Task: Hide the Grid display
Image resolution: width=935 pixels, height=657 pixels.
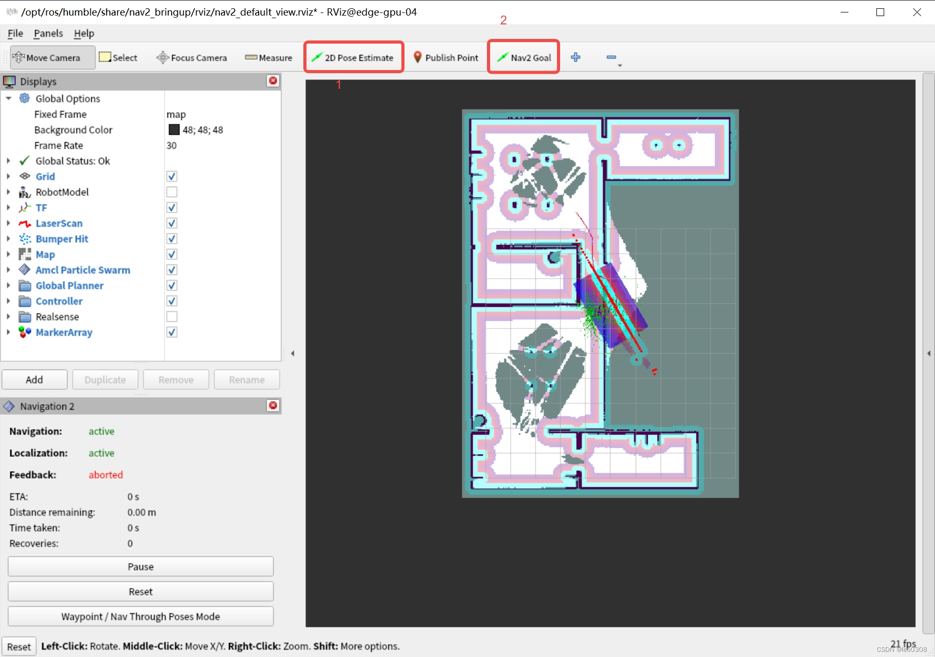Action: [171, 176]
